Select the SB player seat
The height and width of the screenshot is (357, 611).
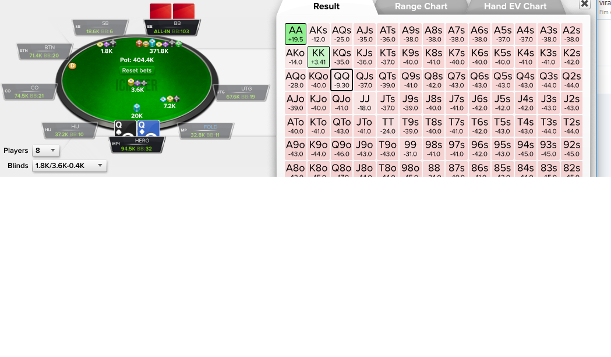click(x=100, y=27)
